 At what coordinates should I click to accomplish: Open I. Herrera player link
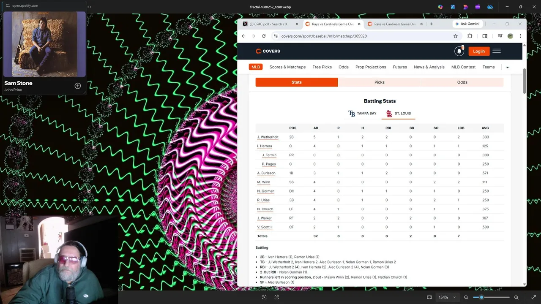point(265,146)
